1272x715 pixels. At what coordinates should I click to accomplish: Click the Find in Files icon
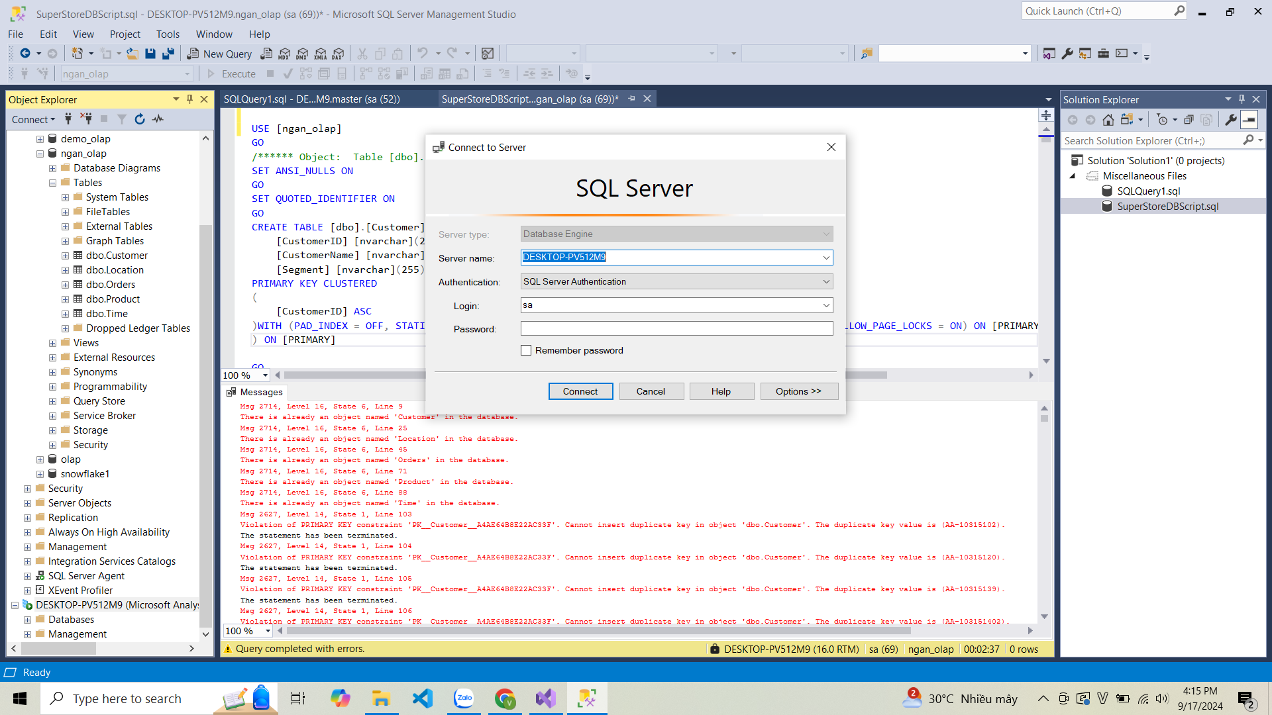click(x=867, y=54)
